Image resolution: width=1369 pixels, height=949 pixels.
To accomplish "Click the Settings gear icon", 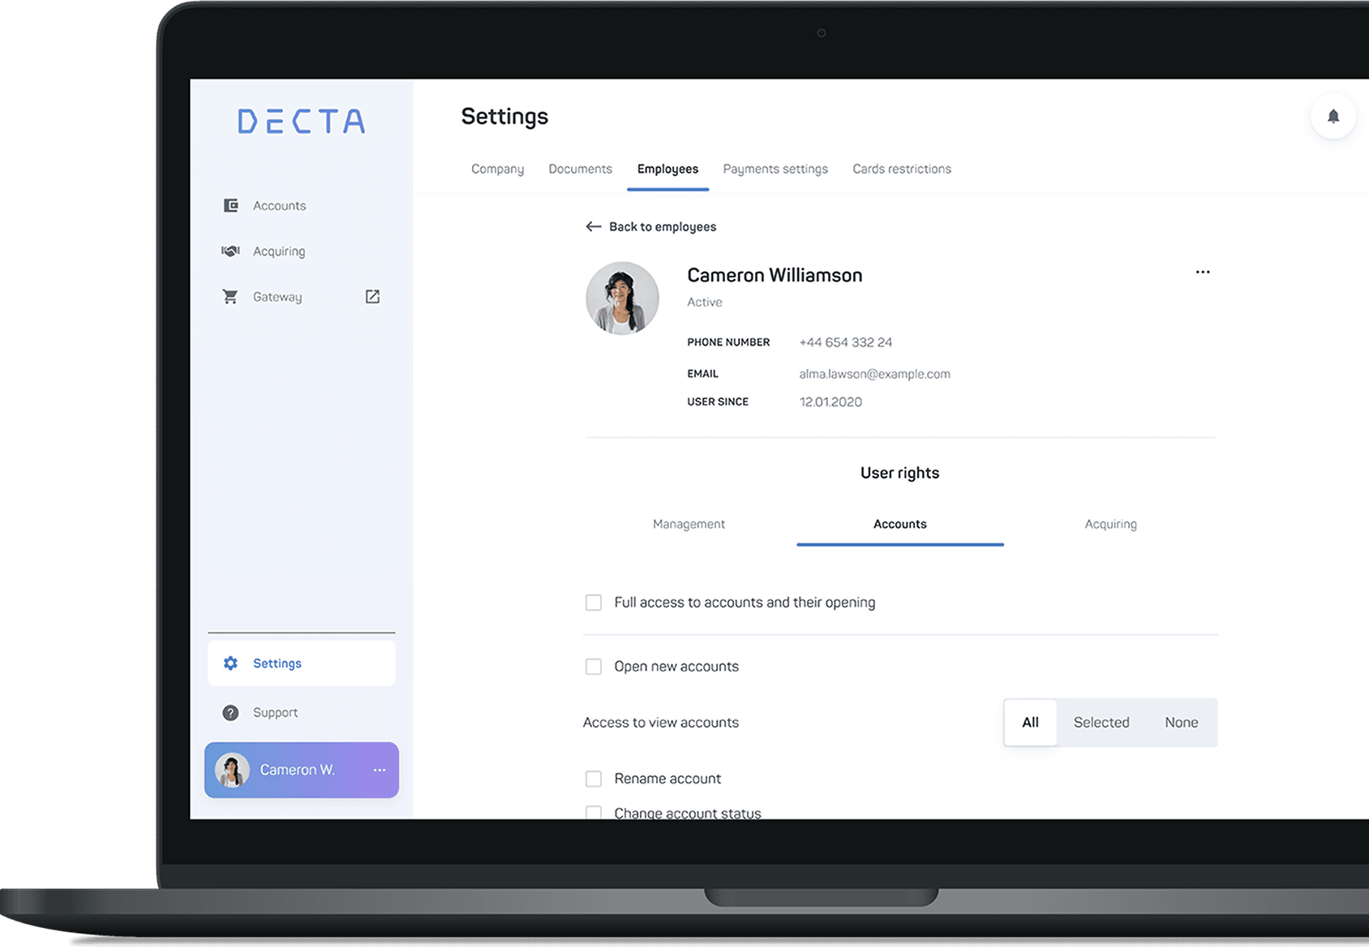I will (x=231, y=663).
